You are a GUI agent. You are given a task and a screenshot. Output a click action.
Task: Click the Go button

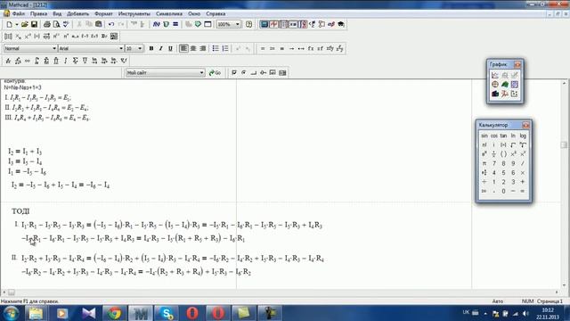[215, 73]
